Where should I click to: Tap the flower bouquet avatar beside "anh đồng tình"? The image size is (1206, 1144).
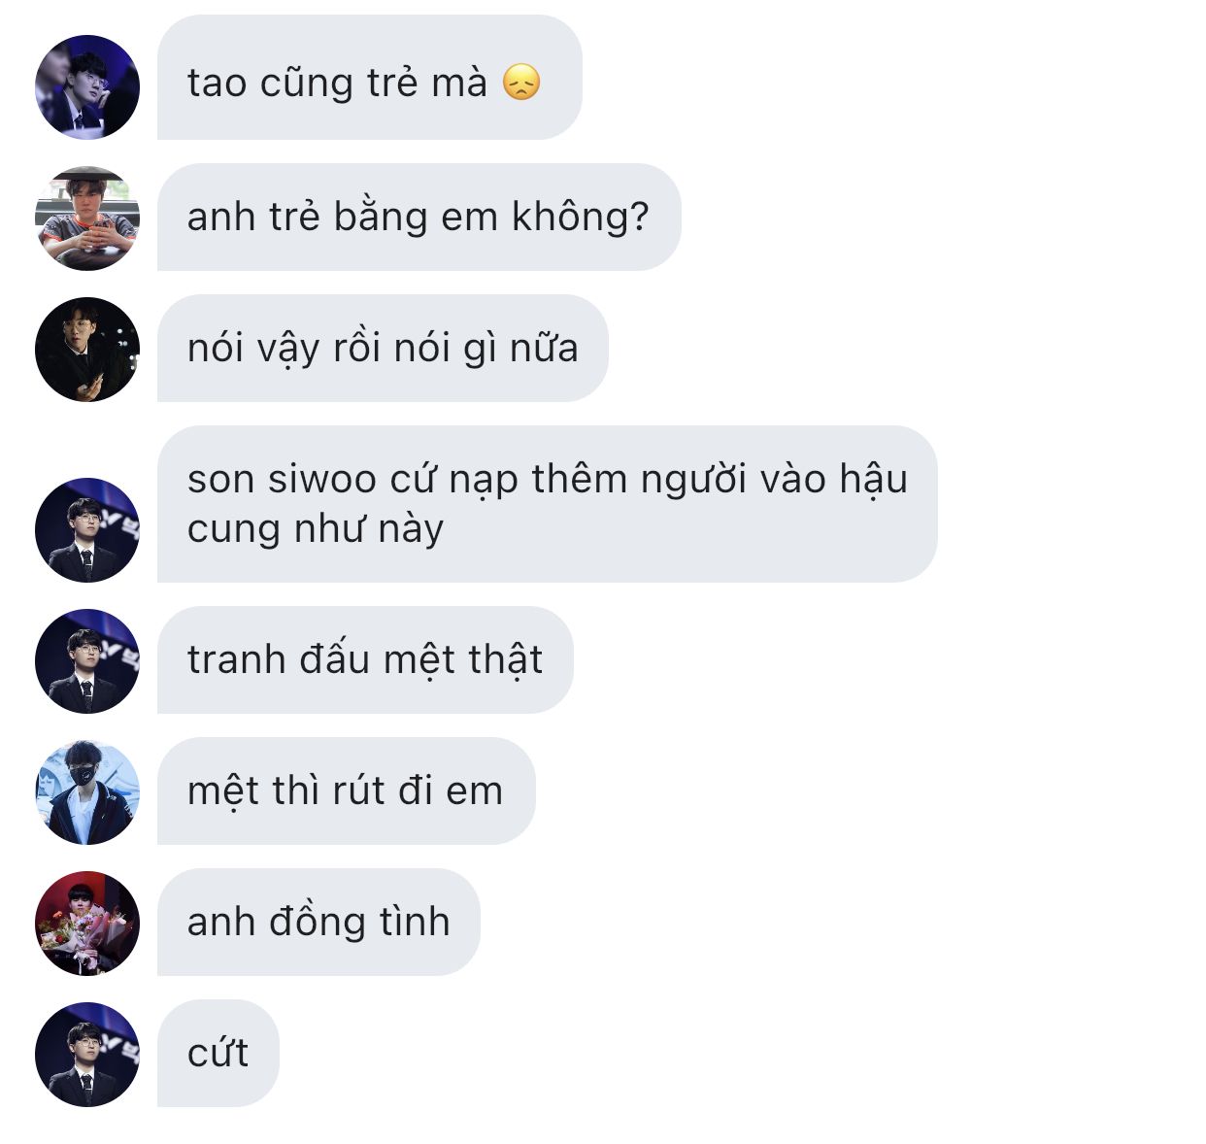pyautogui.click(x=87, y=923)
